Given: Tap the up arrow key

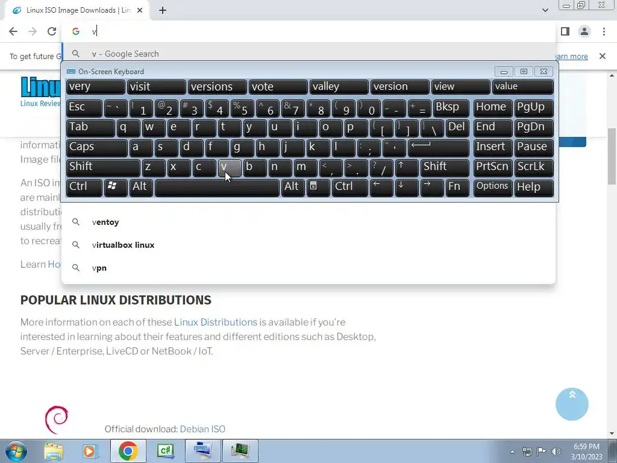Looking at the screenshot, I should tap(407, 168).
